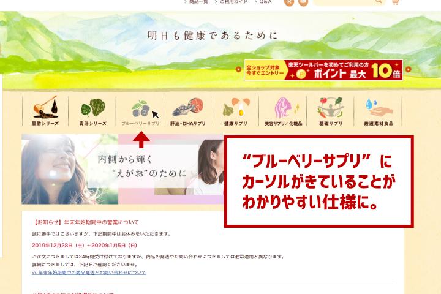Open the 肝油・DHAサプリ fish icon
The width and height of the screenshot is (441, 294).
(x=188, y=108)
